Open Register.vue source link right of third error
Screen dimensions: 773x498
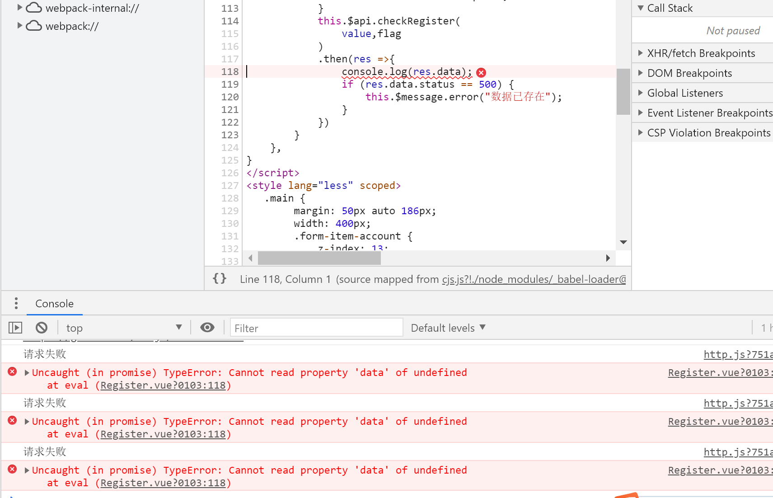[x=721, y=470]
